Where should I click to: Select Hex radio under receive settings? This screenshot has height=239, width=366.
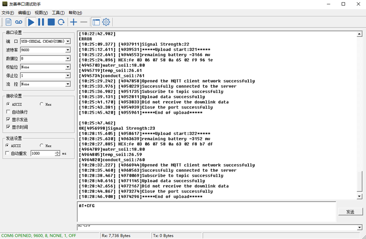[41, 104]
